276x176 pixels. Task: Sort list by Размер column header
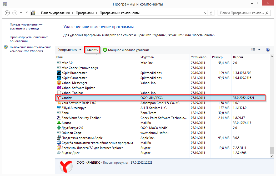point(217,57)
